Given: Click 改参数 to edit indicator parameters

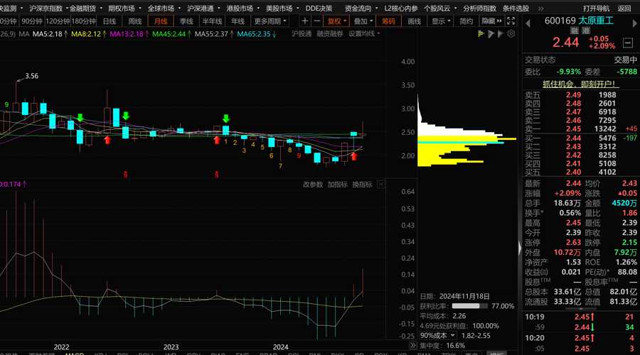Looking at the screenshot, I should pos(313,185).
